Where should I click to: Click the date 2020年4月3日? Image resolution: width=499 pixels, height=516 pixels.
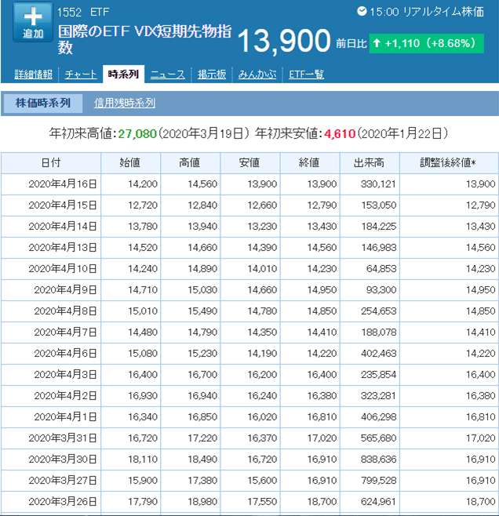(65, 375)
